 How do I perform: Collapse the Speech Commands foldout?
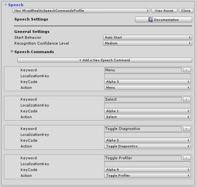click(12, 52)
